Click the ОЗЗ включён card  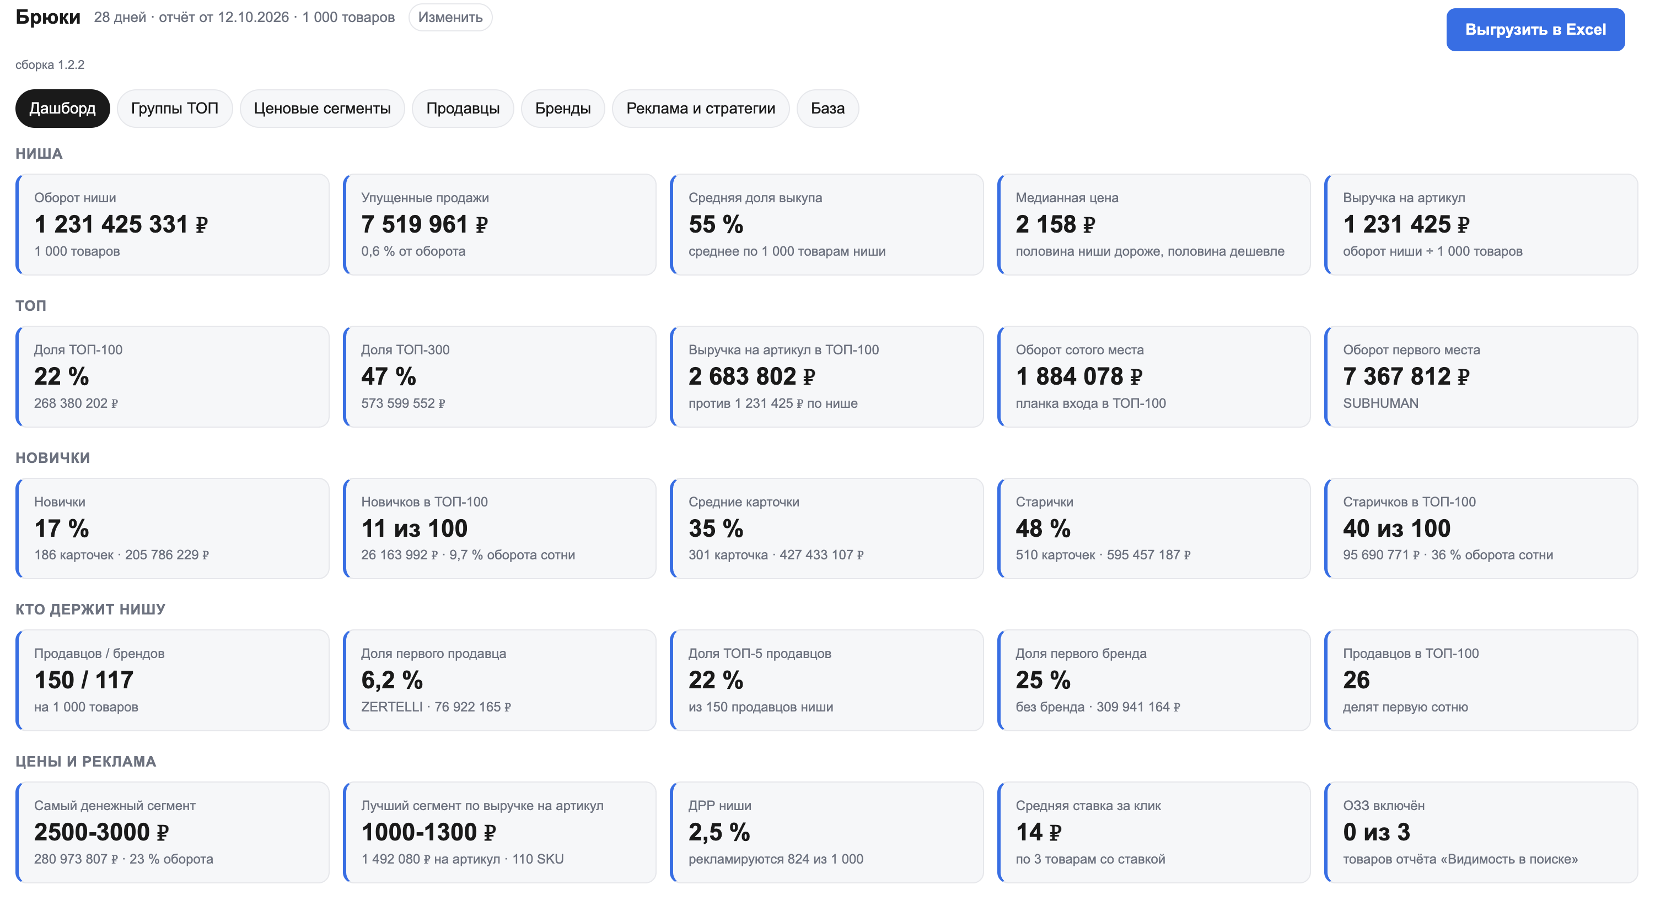(1481, 833)
